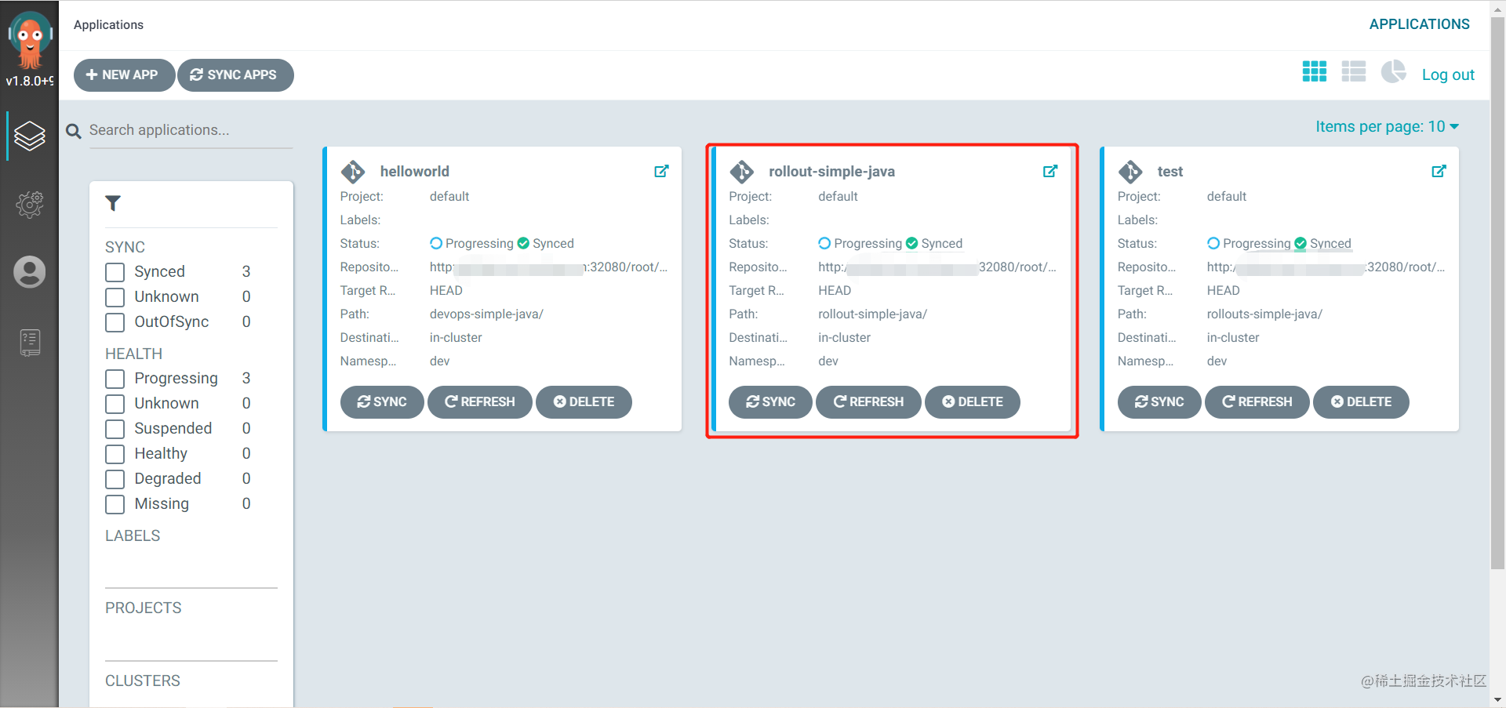Create a new app with NEW APP
The width and height of the screenshot is (1506, 708).
(124, 75)
